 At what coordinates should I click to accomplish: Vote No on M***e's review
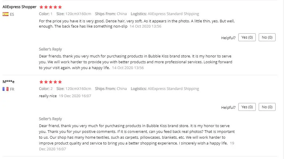pyautogui.click(x=267, y=107)
